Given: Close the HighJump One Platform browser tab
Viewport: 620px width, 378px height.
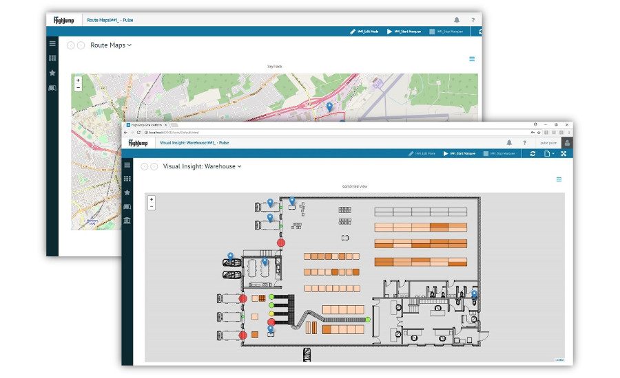Looking at the screenshot, I should tap(165, 125).
